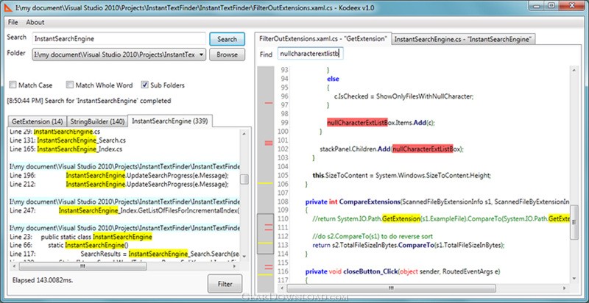Click the code editor vertical scrollbar thumb
This screenshot has width=589, height=303.
(574, 222)
